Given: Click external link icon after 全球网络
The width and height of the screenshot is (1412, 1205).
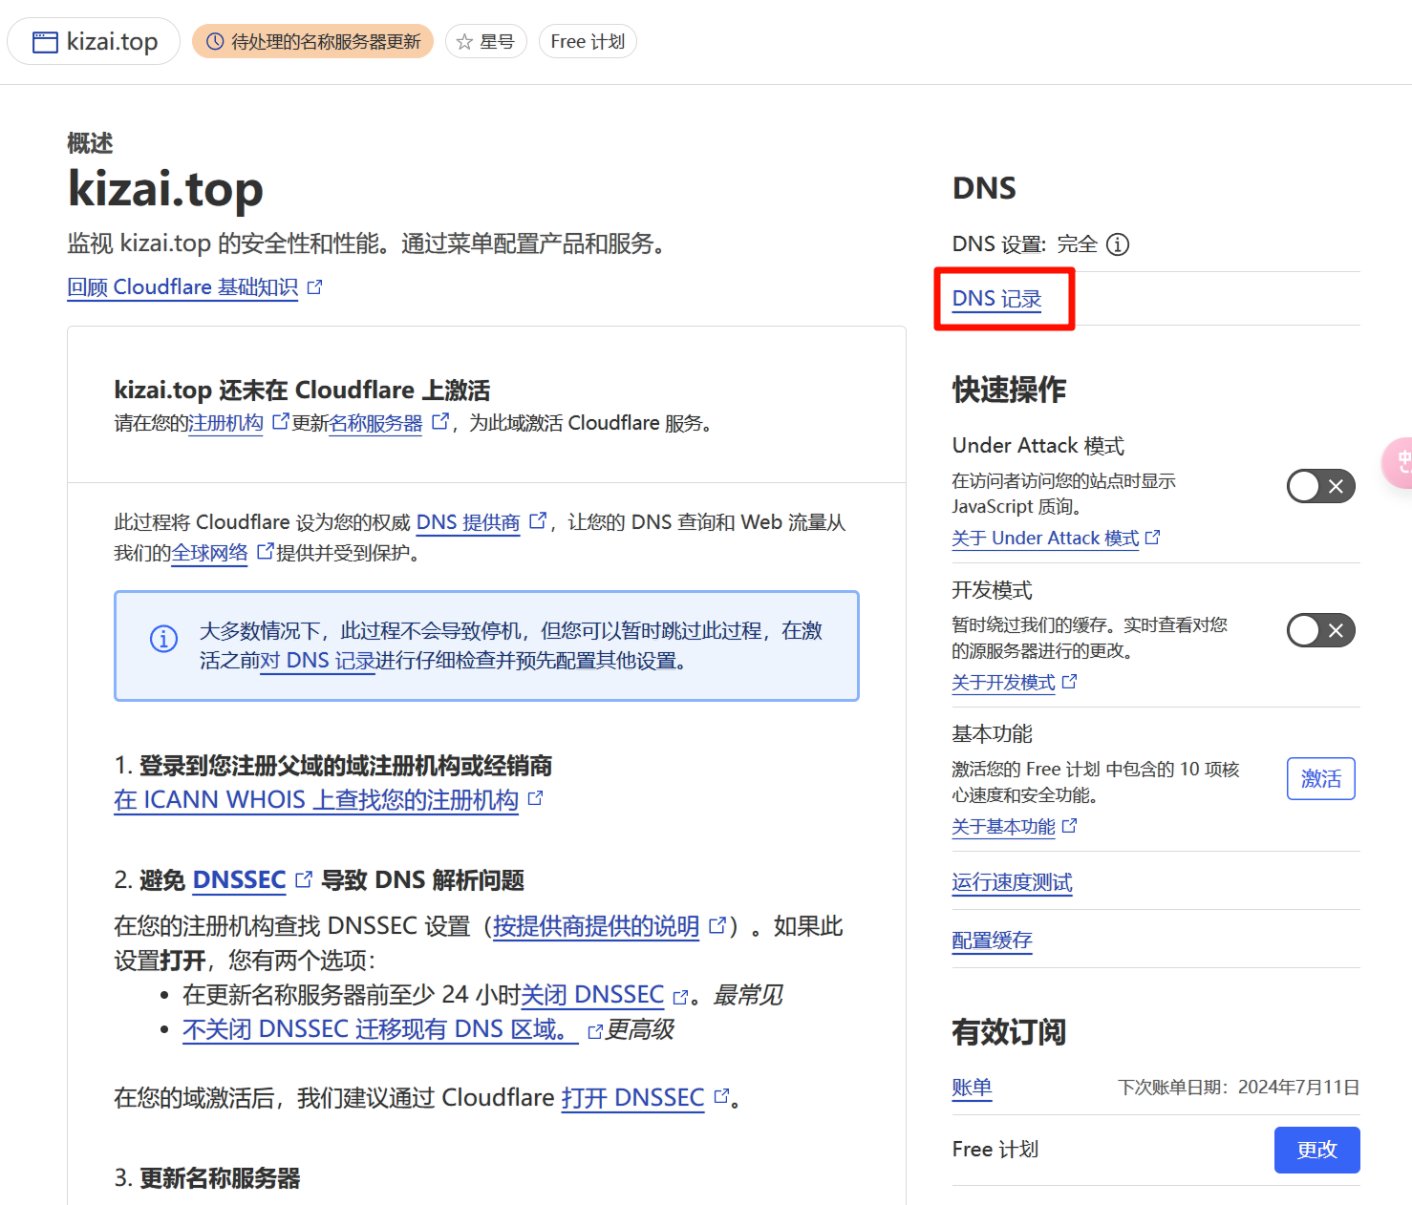Looking at the screenshot, I should (265, 551).
